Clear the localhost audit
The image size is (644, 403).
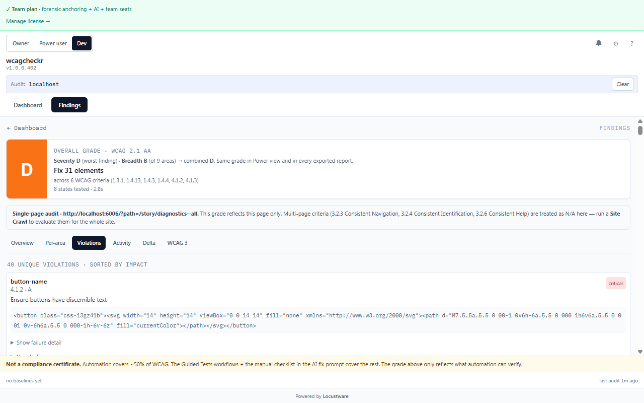(x=622, y=84)
